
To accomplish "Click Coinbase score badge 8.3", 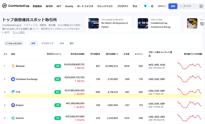I will [x=58, y=79].
